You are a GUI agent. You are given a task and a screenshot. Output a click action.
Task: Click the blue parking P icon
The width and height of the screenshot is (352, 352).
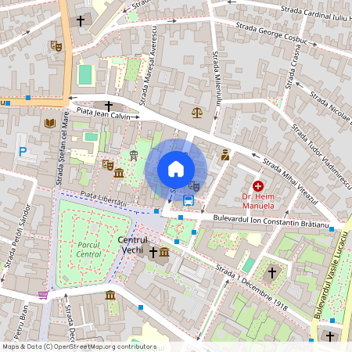pos(23,152)
